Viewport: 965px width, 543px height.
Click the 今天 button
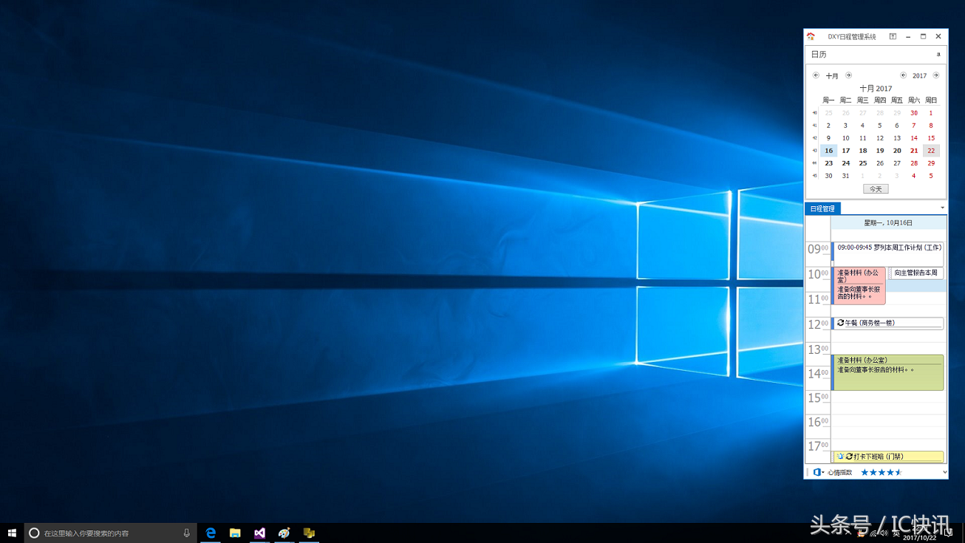[876, 189]
